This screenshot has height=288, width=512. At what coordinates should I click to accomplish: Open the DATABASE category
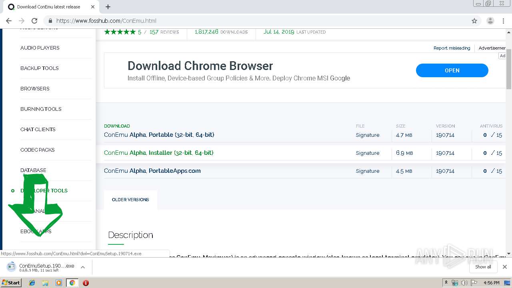tap(33, 170)
